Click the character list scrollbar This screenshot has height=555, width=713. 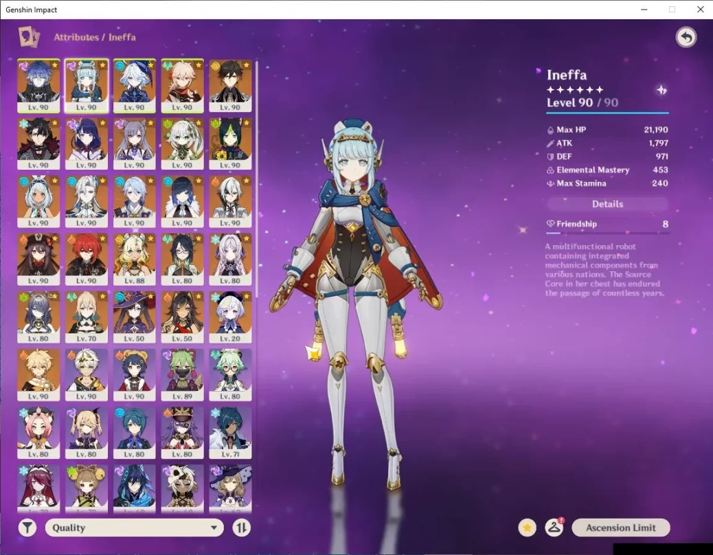257,179
